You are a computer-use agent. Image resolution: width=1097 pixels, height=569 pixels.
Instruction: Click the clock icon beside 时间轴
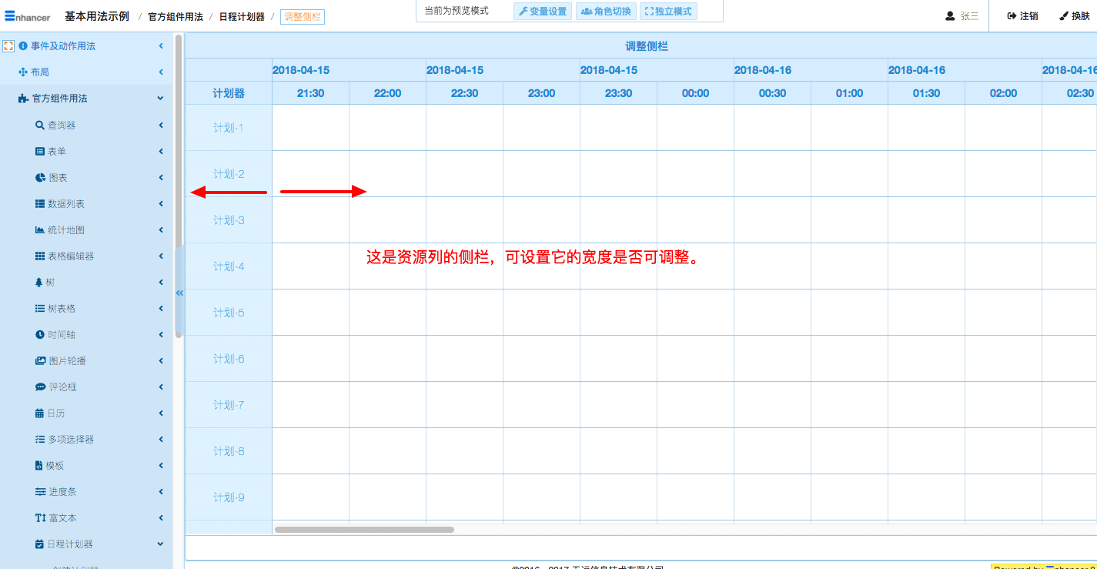(x=40, y=335)
